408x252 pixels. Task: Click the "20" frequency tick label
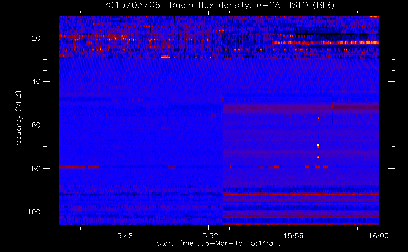point(36,38)
